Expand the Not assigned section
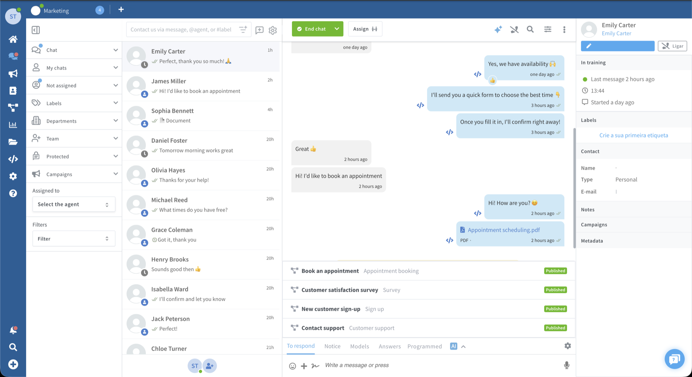The height and width of the screenshot is (377, 692). click(x=74, y=85)
